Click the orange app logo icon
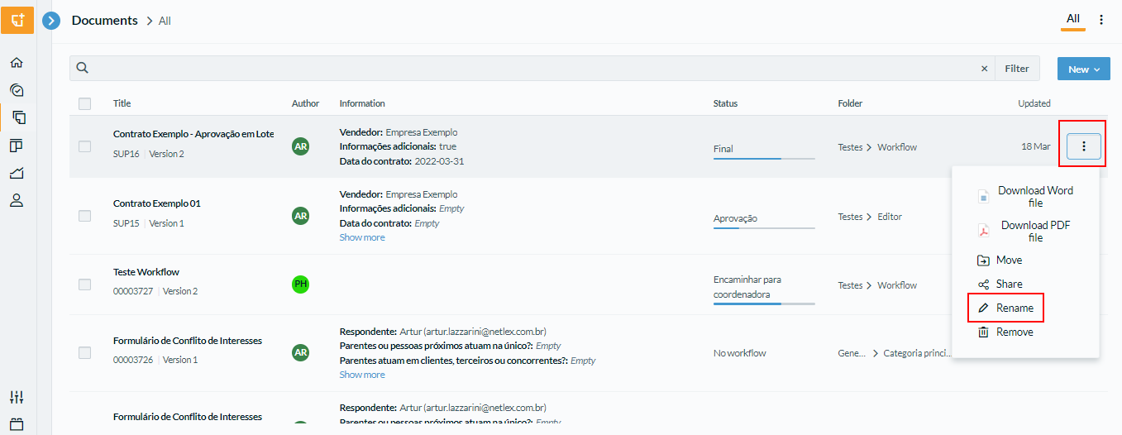This screenshot has width=1122, height=435. tap(17, 19)
